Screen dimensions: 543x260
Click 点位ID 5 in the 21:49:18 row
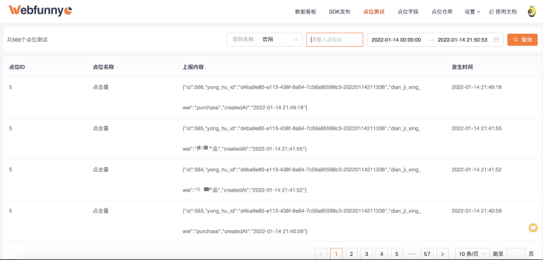point(10,87)
